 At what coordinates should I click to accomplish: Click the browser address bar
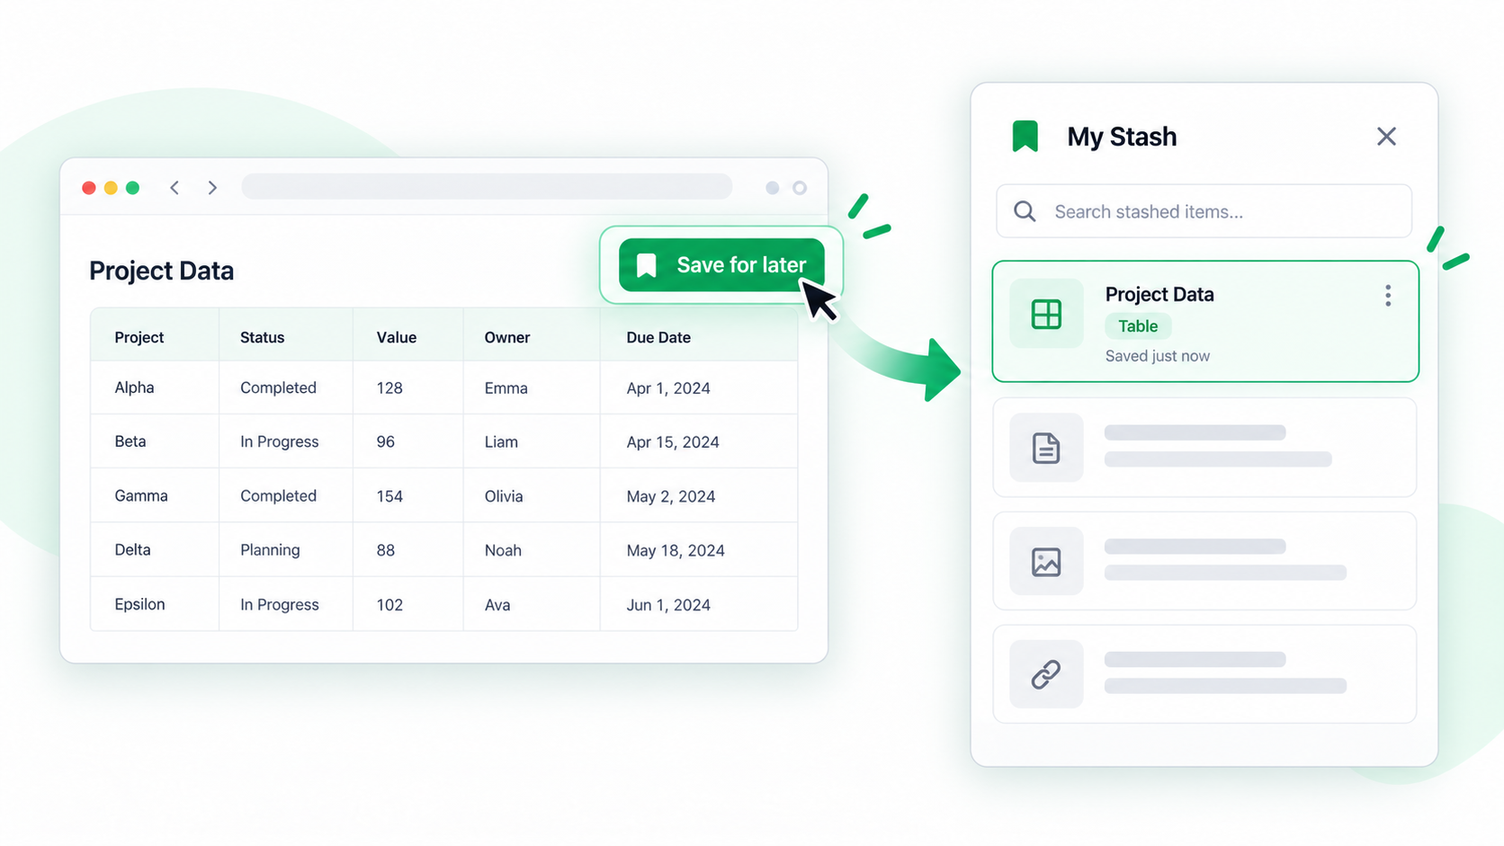pos(487,187)
